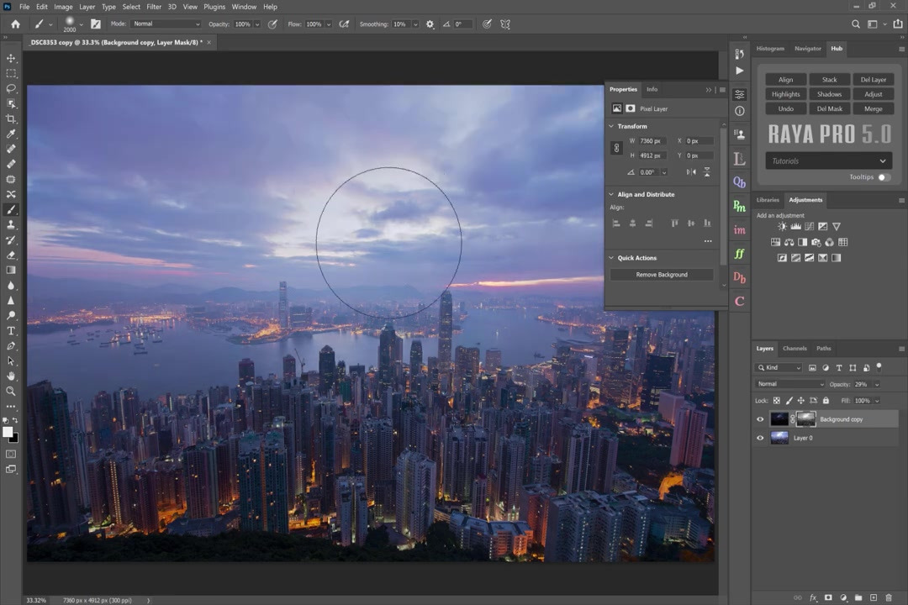Viewport: 908px width, 605px height.
Task: Click the Del Mask button
Action: click(x=829, y=108)
